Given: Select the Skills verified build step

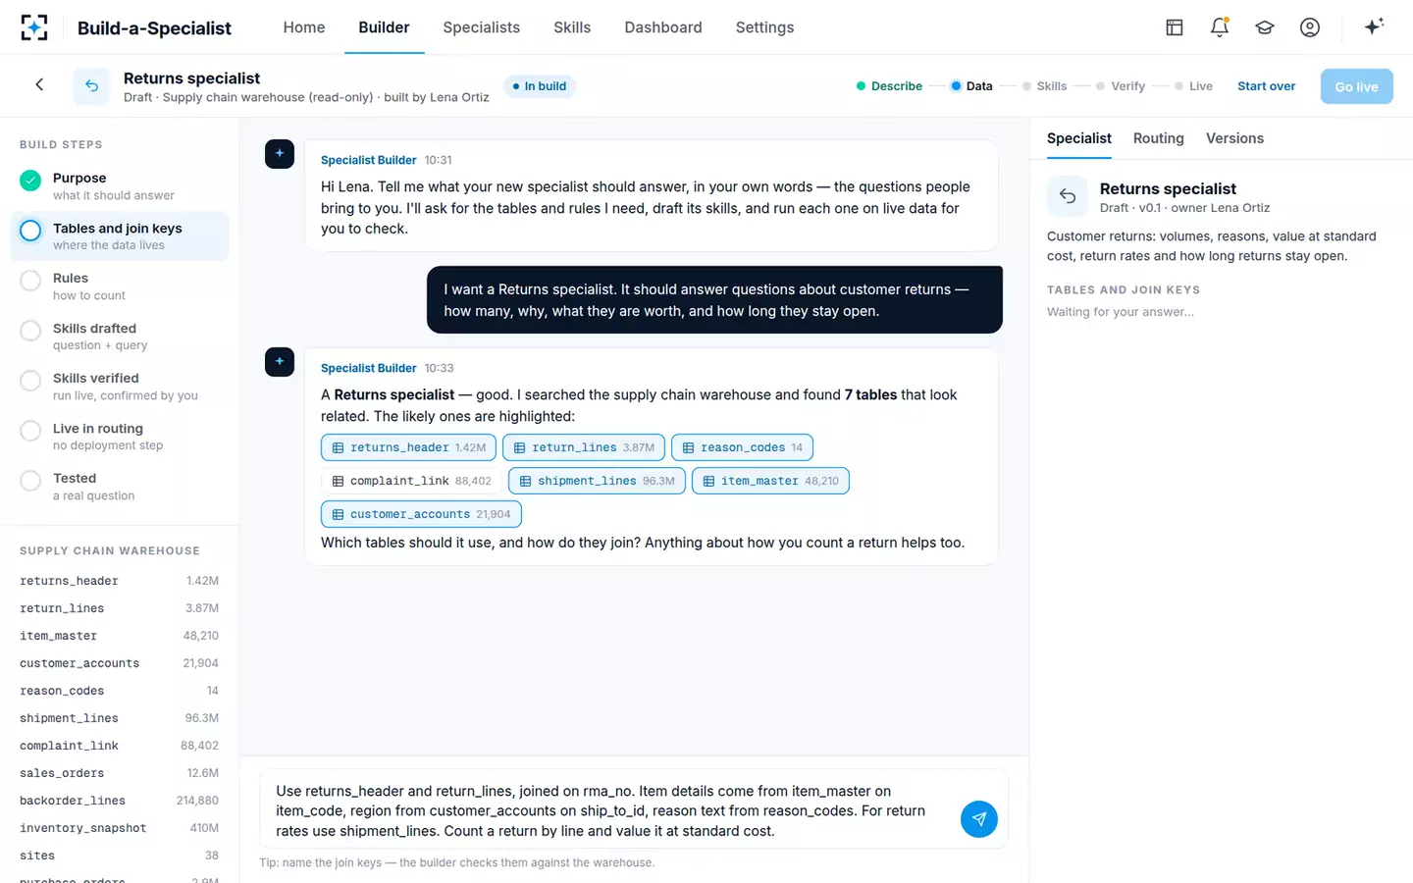Looking at the screenshot, I should coord(120,386).
